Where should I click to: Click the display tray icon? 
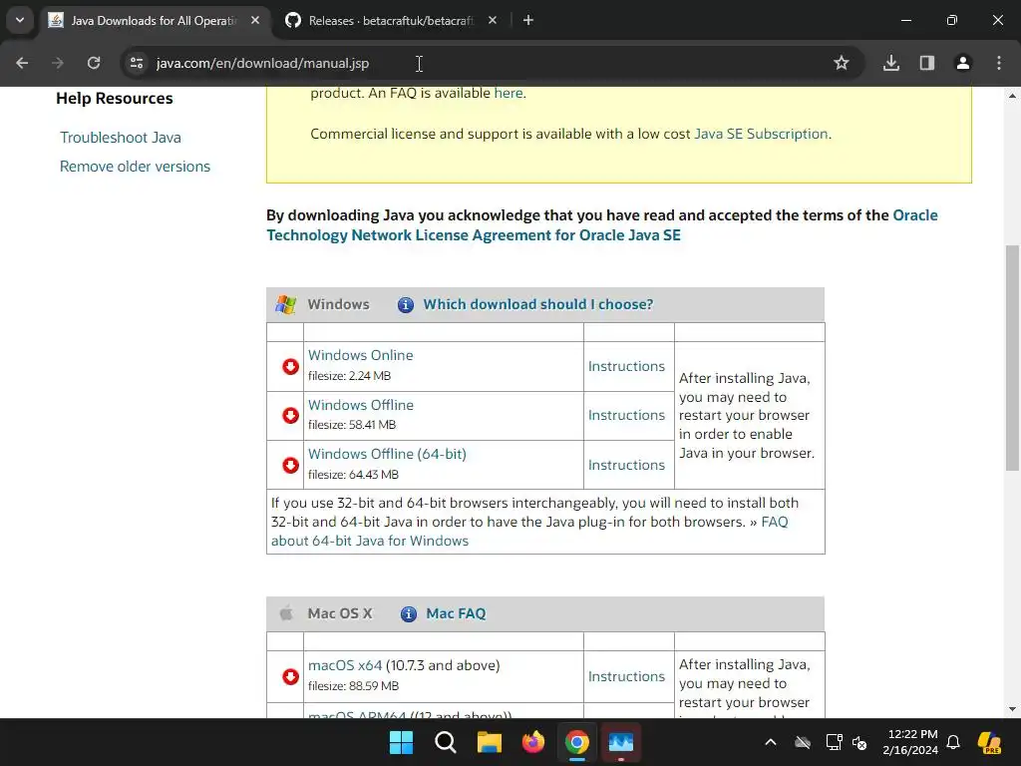(834, 742)
